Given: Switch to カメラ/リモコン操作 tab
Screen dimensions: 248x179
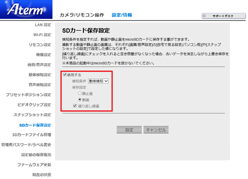Looking at the screenshot, I should coord(82,15).
